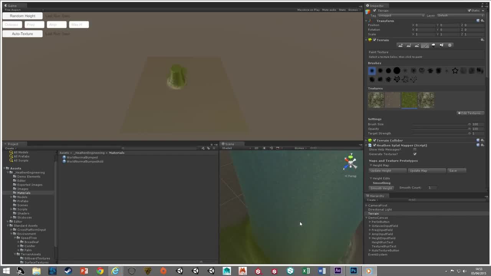Select the Raise/Lower Terrain tool

point(400,45)
